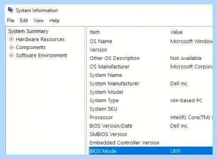Select the System Manufacturer row
Screen dimensions: 217x159
pos(151,84)
